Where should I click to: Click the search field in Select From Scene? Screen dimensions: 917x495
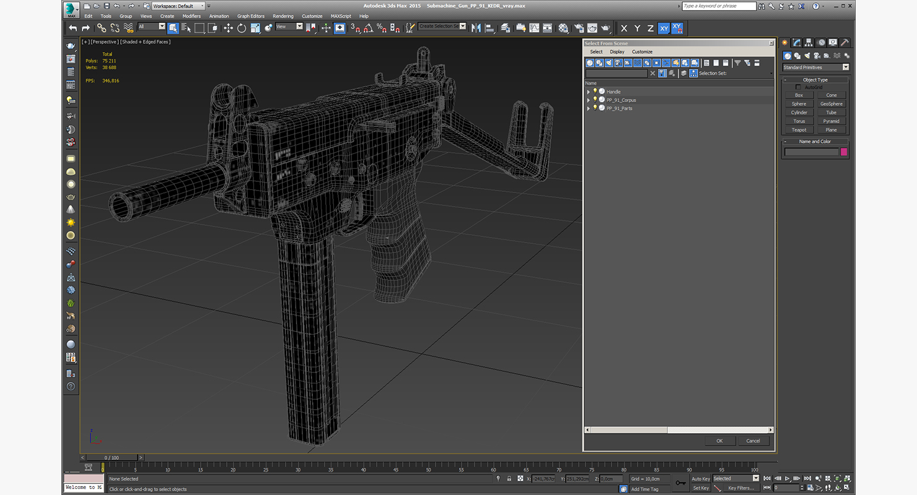click(616, 73)
